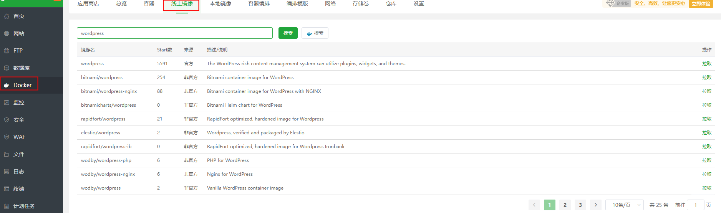Go to previous page with left chevron

(534, 205)
